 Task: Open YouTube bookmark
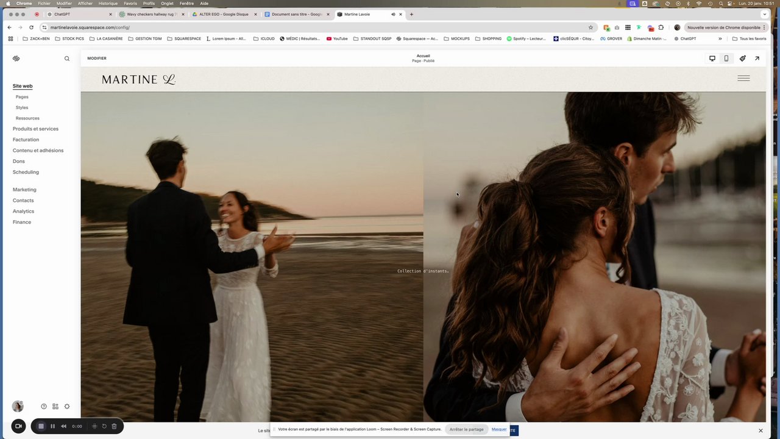click(337, 38)
